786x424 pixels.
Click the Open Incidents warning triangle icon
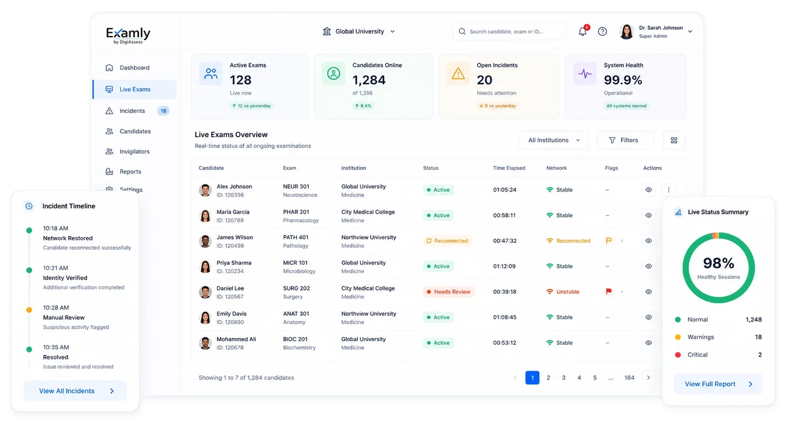[458, 74]
